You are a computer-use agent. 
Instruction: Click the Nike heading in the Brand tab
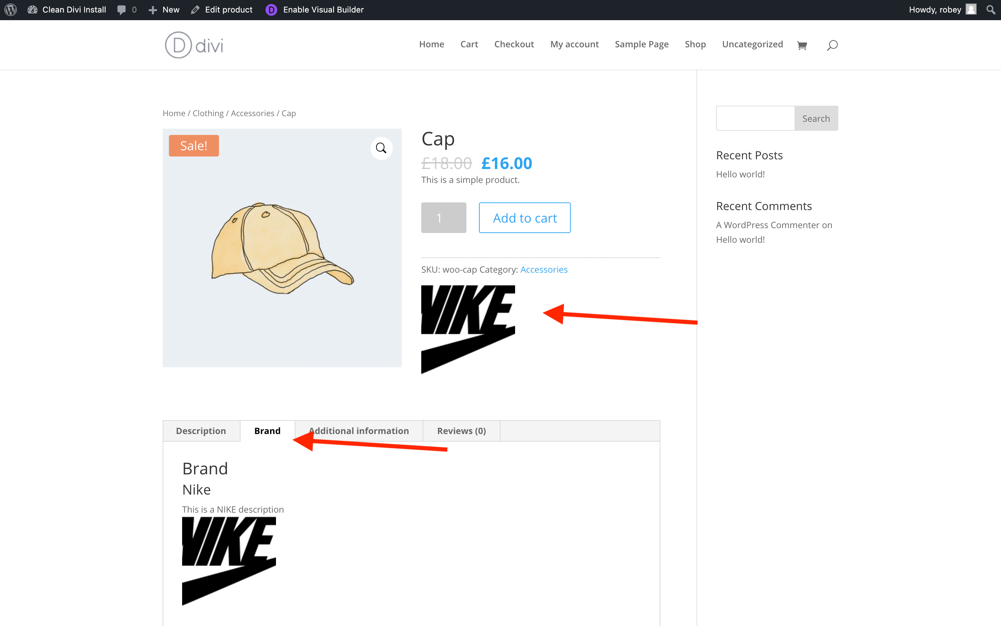click(x=196, y=490)
